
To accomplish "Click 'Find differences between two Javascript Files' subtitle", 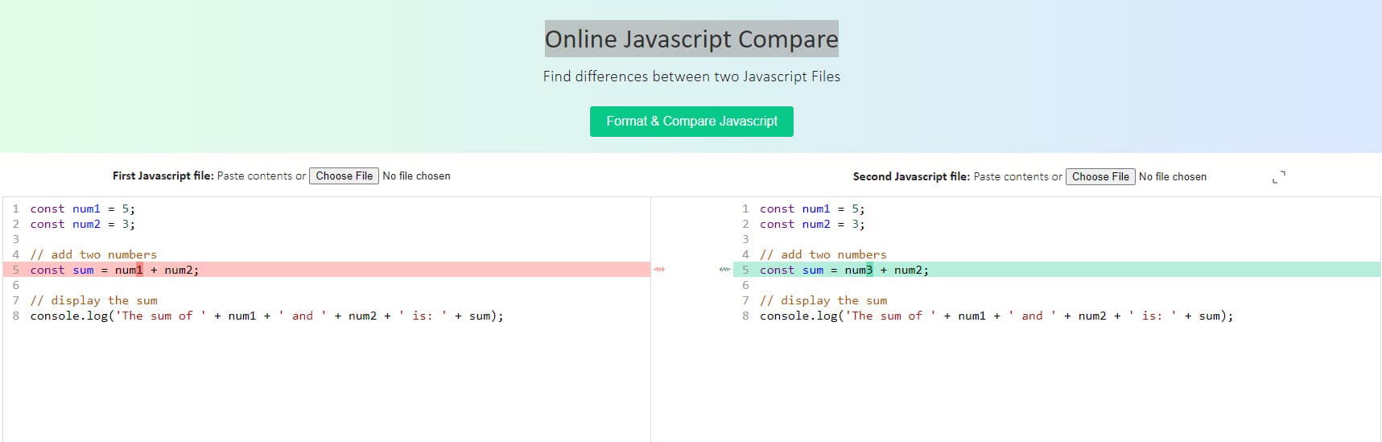I will [691, 76].
